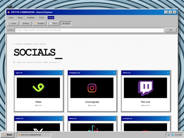Image resolution: width=184 pixels, height=138 pixels.
Task: Click the twitter.url title bar label
Action: [x=19, y=119]
